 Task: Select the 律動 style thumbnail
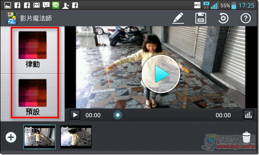point(32,45)
